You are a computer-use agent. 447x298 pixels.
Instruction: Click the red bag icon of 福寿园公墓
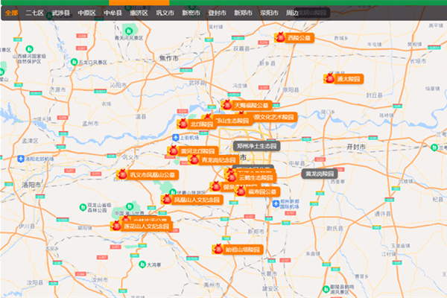click(241, 191)
